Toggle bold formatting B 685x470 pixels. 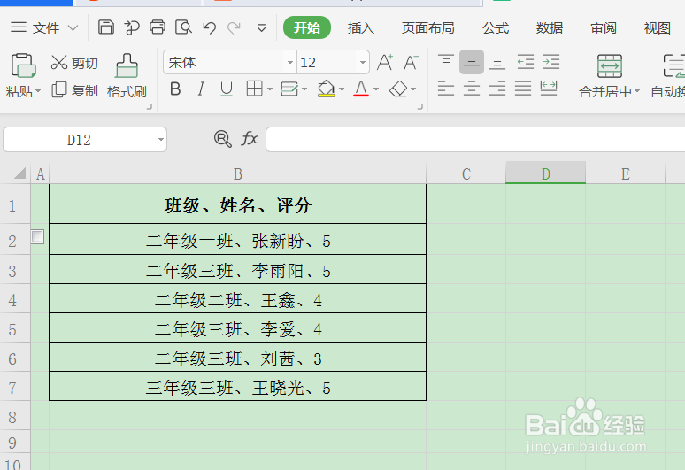pos(175,89)
